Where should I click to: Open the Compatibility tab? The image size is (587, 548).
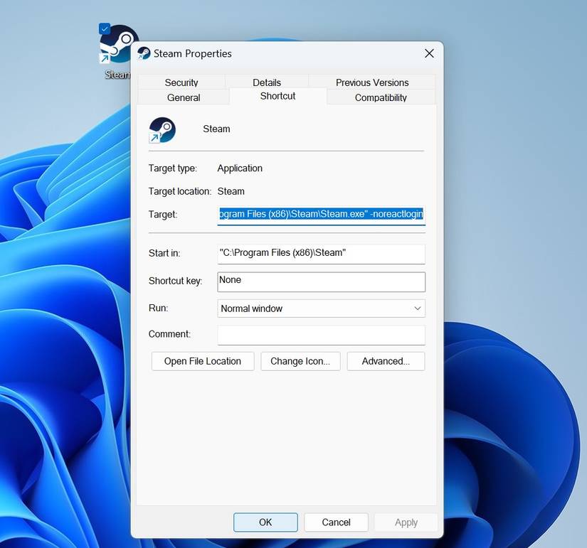[381, 98]
